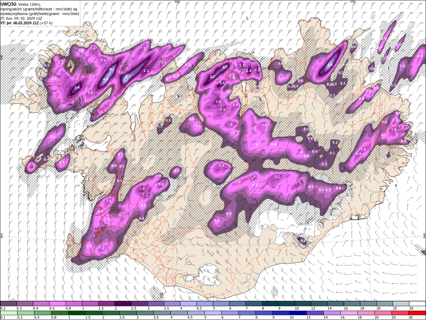The image size is (426, 320).
Task: Click the 'slydda/snjókoma' legend description line
Action: coord(40,14)
